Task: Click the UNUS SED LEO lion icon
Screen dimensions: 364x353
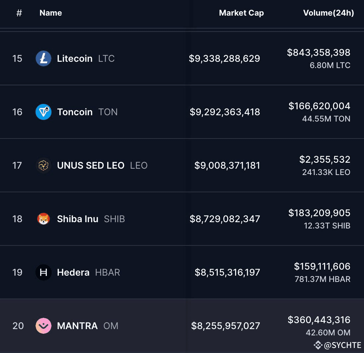Action: tap(44, 165)
